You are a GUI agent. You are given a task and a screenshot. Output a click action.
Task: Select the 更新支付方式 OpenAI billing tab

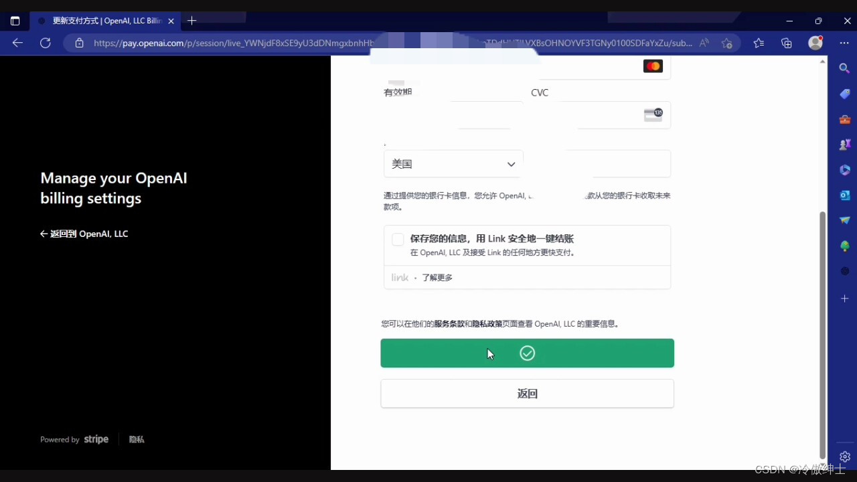104,21
